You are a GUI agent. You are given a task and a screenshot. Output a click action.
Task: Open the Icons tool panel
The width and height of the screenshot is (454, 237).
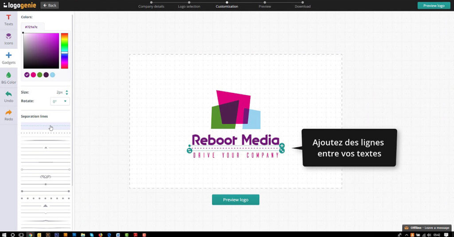point(8,38)
